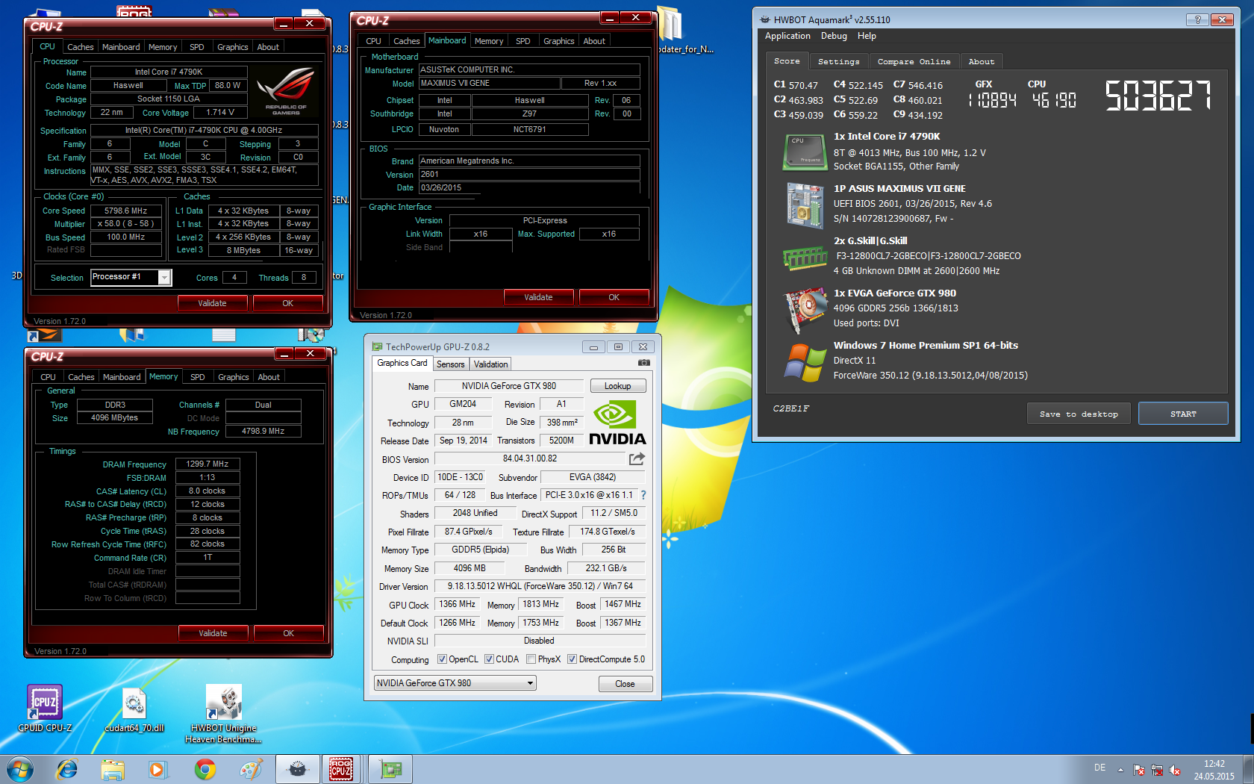
Task: Click the BIOS Version field 84.04.31.00.82
Action: [x=530, y=458]
